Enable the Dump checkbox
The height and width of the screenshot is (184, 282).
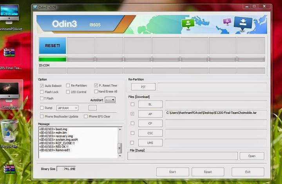click(x=42, y=108)
